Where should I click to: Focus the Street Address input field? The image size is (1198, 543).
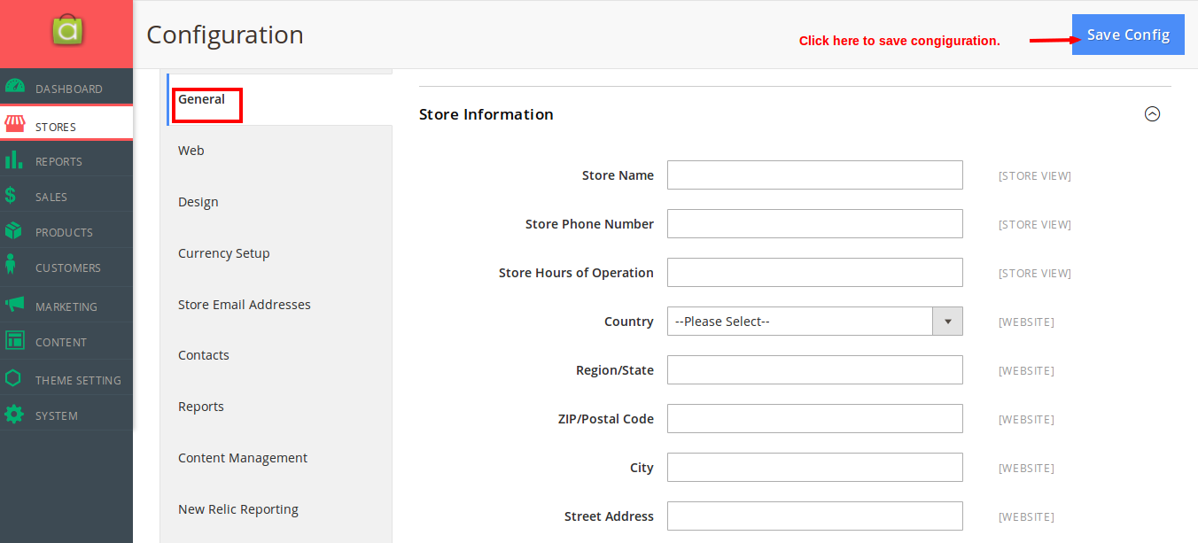click(x=814, y=516)
